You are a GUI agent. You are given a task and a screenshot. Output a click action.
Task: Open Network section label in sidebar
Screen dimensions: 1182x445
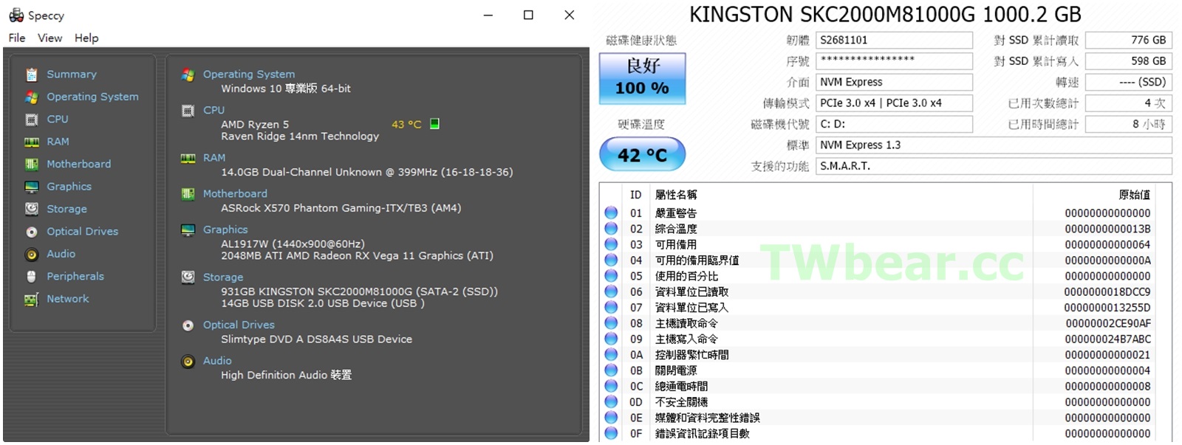(68, 299)
